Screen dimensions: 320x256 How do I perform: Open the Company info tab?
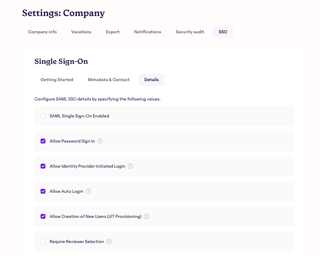click(42, 32)
